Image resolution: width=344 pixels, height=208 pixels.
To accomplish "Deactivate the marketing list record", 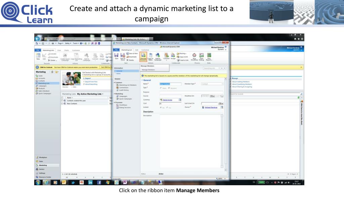I will (x=132, y=57).
